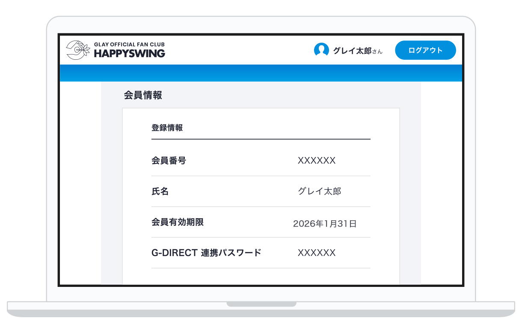The width and height of the screenshot is (522, 333).
Task: Select the 会員有効期限 row label
Action: (x=177, y=222)
